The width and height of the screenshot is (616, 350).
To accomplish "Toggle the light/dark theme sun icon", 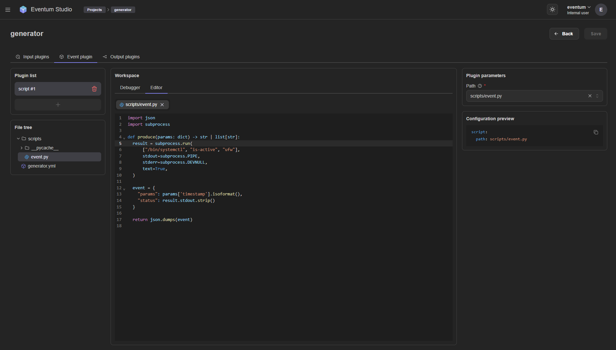I will 552,10.
